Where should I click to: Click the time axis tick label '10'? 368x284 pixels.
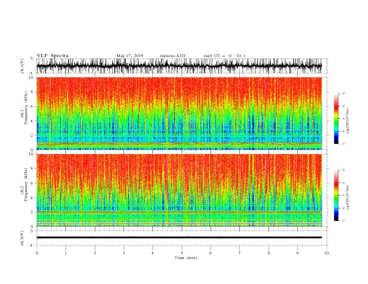click(327, 253)
